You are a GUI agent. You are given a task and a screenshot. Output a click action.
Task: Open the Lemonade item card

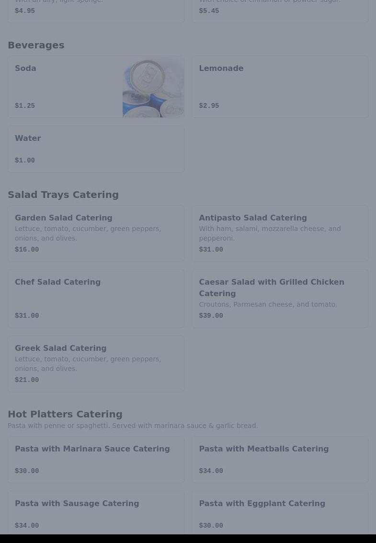(x=280, y=87)
